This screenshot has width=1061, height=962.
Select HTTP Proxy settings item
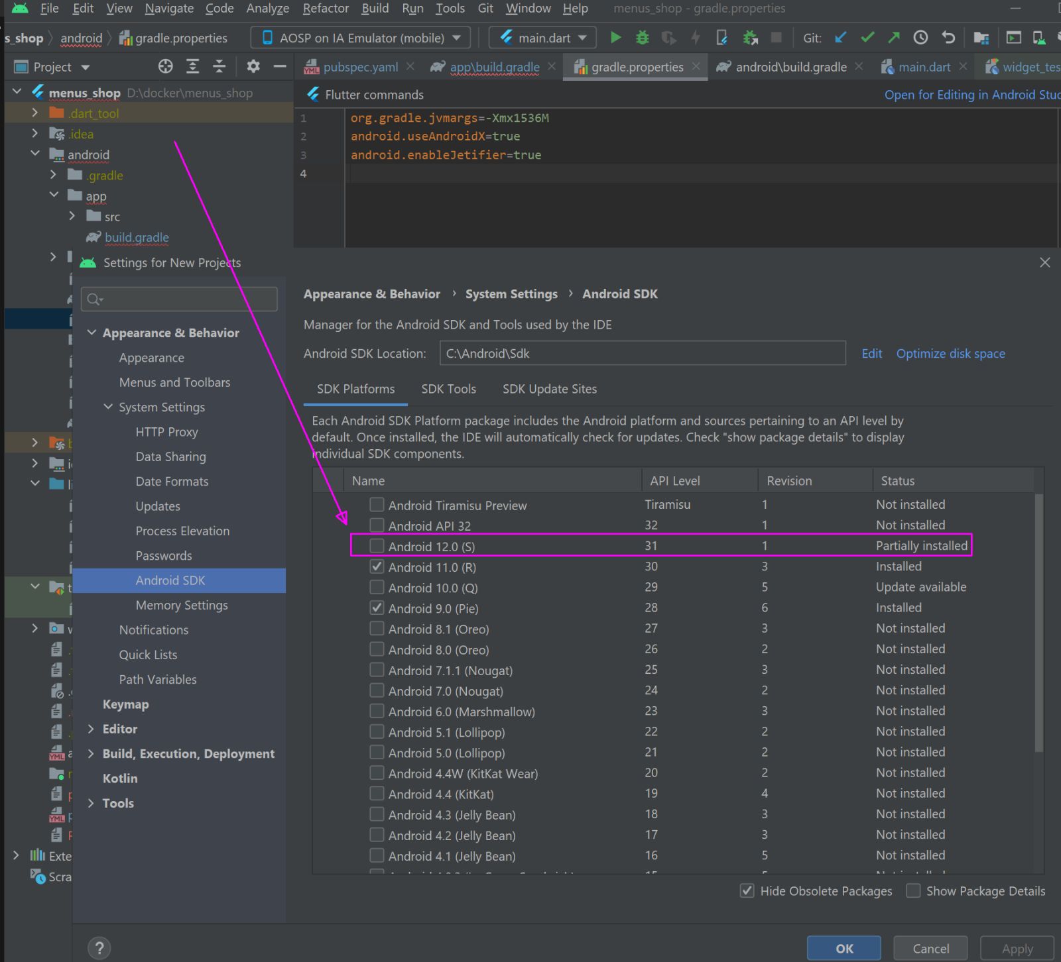166,432
